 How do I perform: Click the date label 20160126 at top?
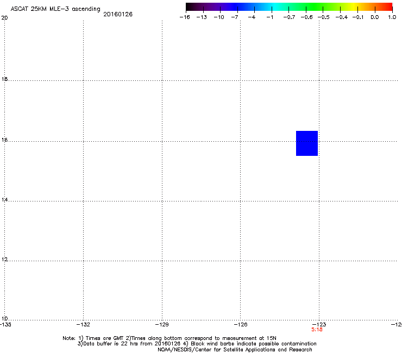point(118,14)
